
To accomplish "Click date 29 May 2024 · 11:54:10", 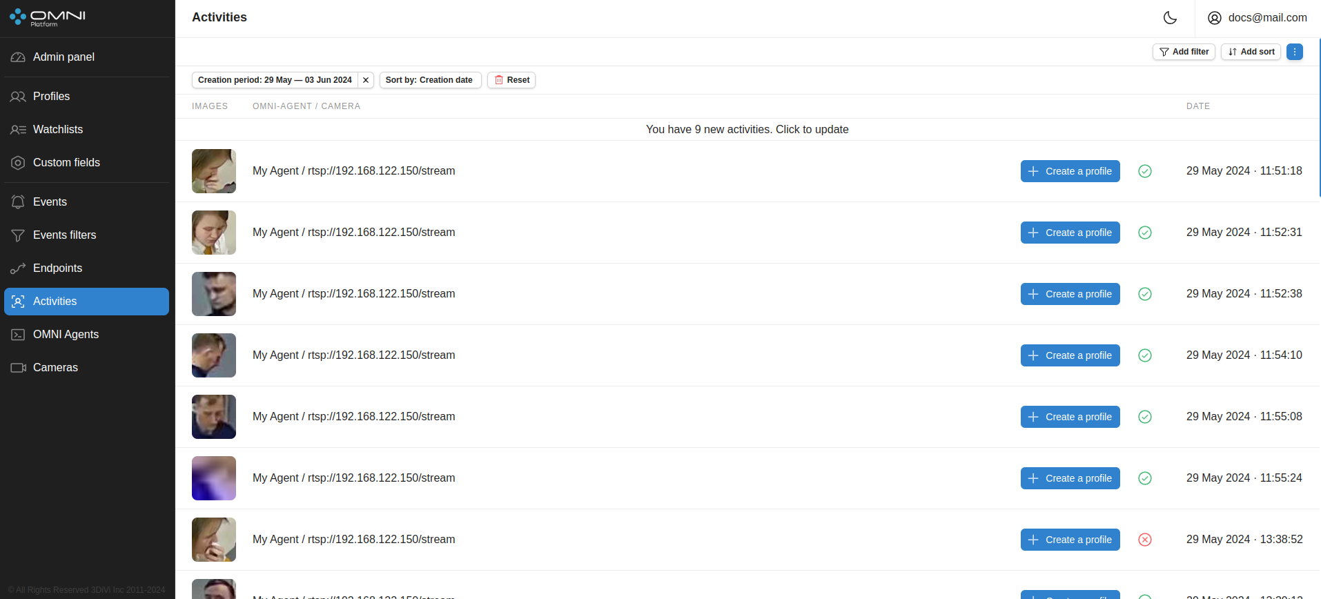I will click(1244, 355).
